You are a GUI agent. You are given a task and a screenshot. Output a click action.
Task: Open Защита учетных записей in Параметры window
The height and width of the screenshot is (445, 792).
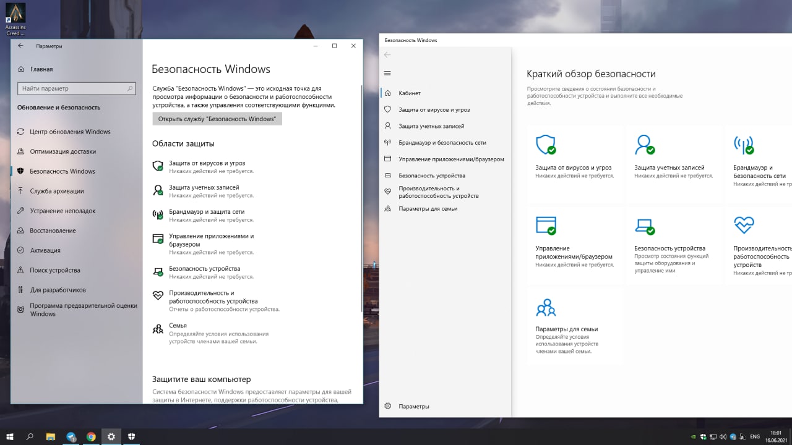204,191
